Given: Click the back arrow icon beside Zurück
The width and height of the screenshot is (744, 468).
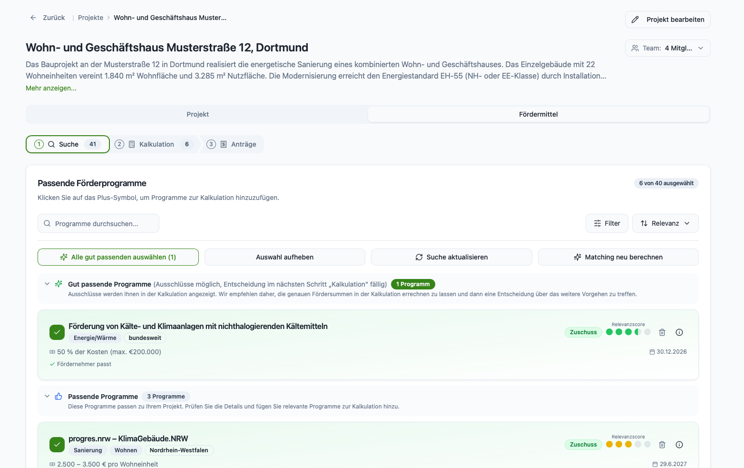Looking at the screenshot, I should pos(33,18).
